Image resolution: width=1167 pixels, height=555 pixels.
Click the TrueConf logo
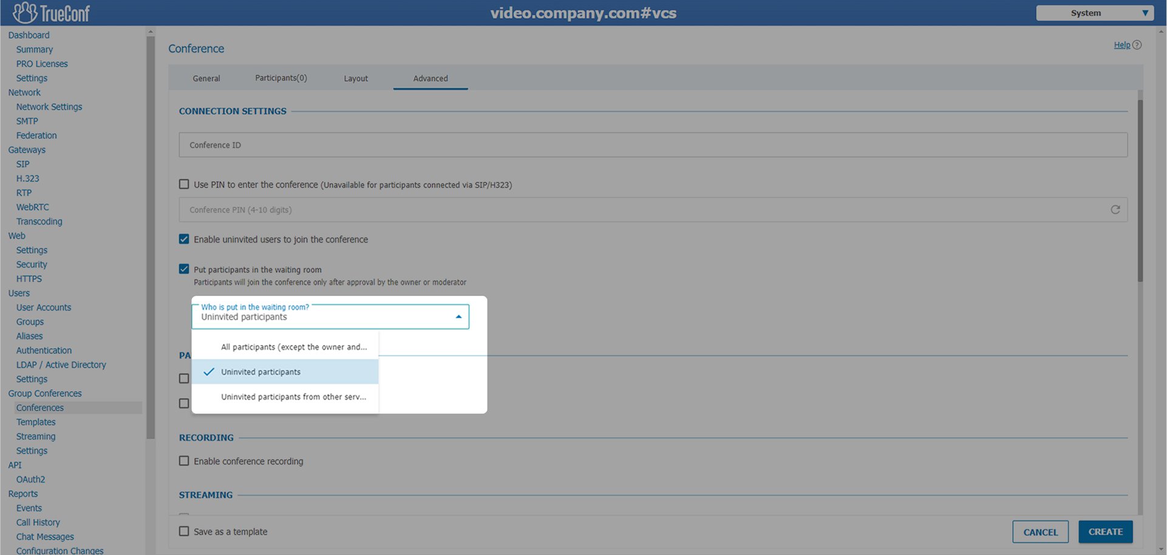52,12
